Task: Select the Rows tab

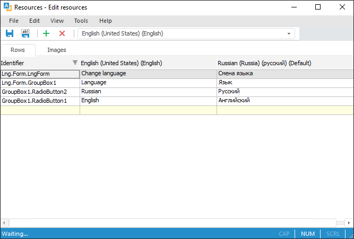Action: point(18,50)
